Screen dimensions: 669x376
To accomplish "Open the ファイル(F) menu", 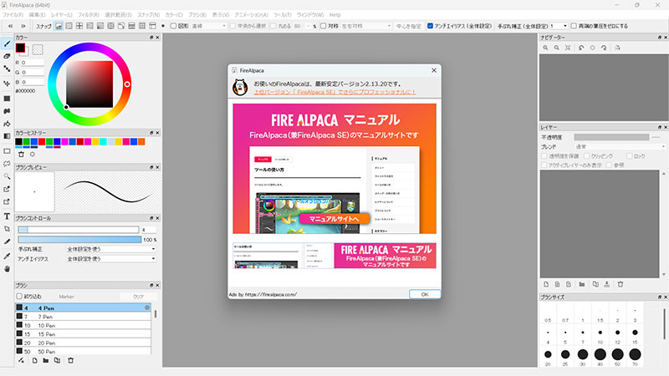I will tap(13, 15).
